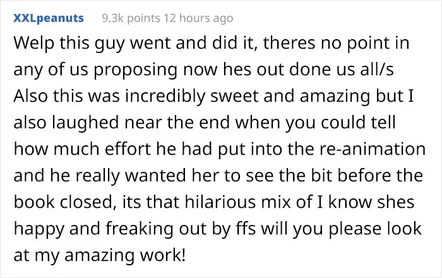Open the XXLpeanuts user profile link
Screen dimensions: 442x278
coord(48,18)
